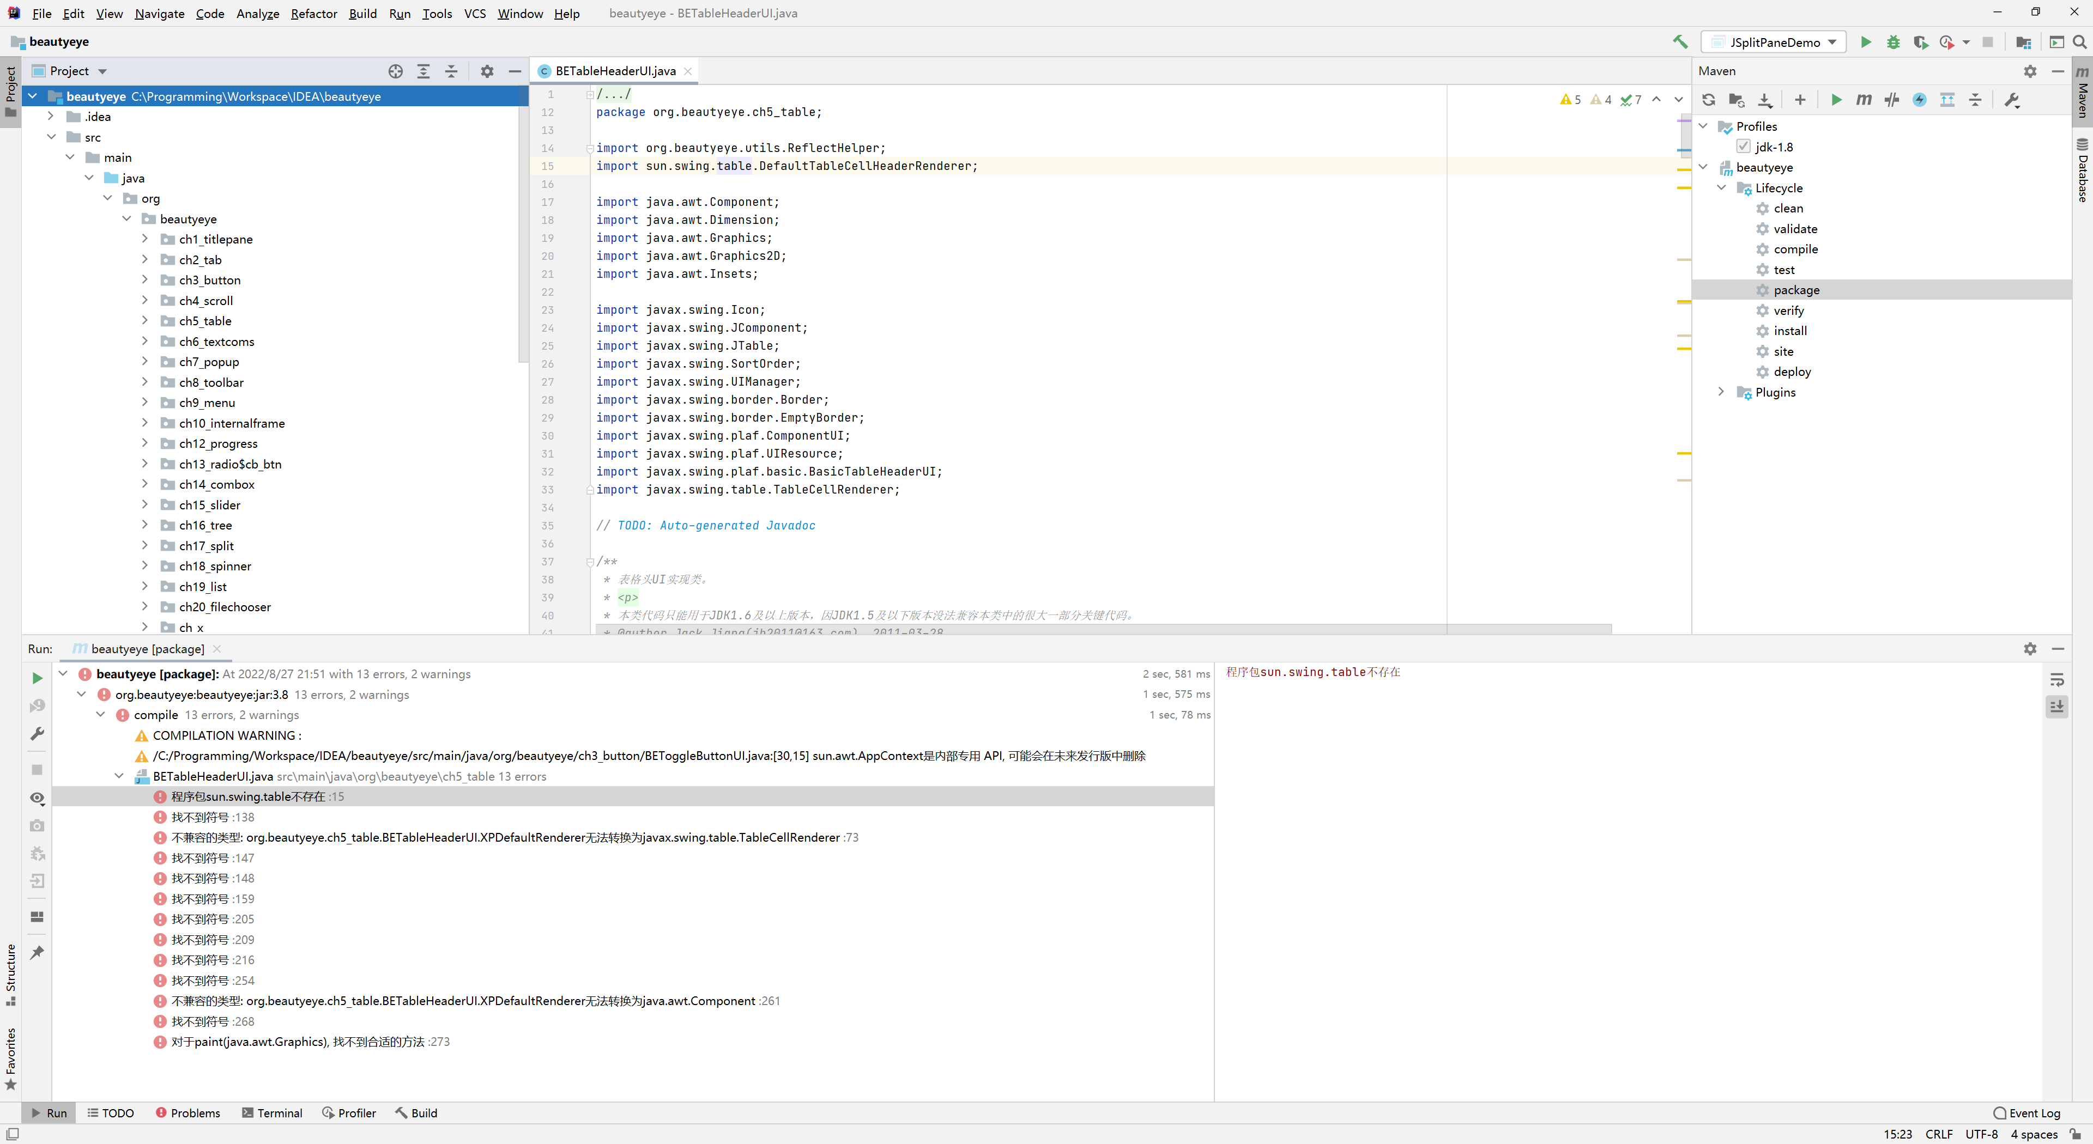Open the Project view dropdown
Viewport: 2093px width, 1144px height.
[102, 71]
